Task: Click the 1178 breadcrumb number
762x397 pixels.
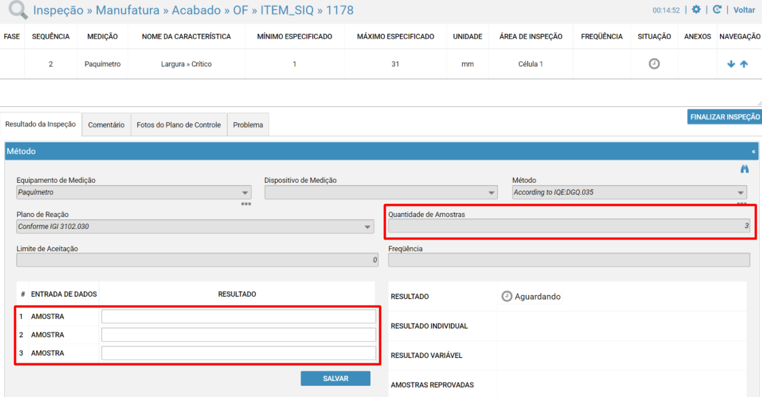Action: tap(339, 11)
